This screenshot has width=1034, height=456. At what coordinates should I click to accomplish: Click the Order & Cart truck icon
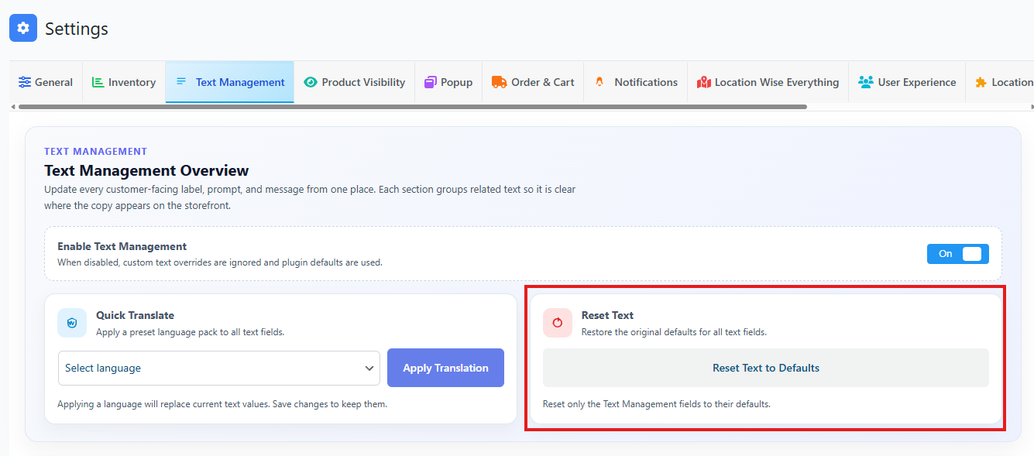499,82
